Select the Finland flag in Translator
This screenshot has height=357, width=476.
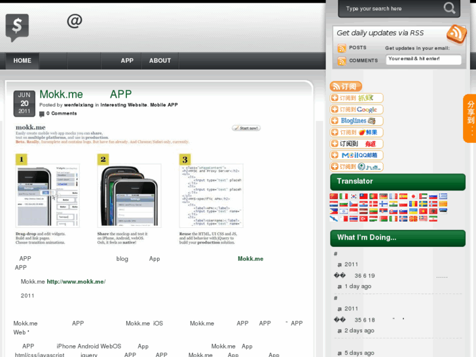(384, 204)
